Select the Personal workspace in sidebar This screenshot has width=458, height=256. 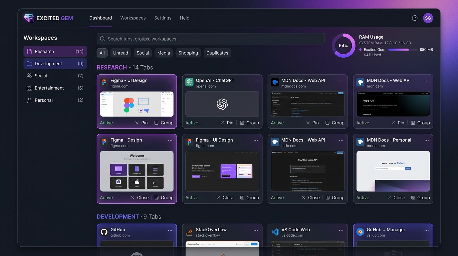55,100
